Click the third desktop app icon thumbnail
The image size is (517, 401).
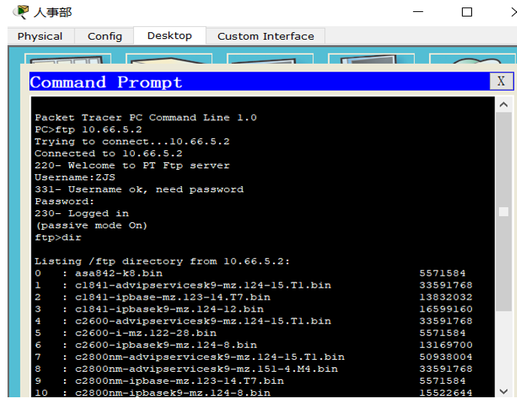click(270, 59)
